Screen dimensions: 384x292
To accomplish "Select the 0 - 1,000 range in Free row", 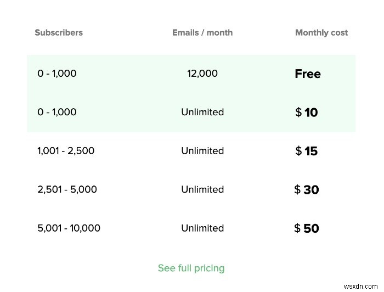I will (57, 74).
